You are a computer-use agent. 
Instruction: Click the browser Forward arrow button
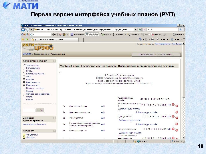27,30
